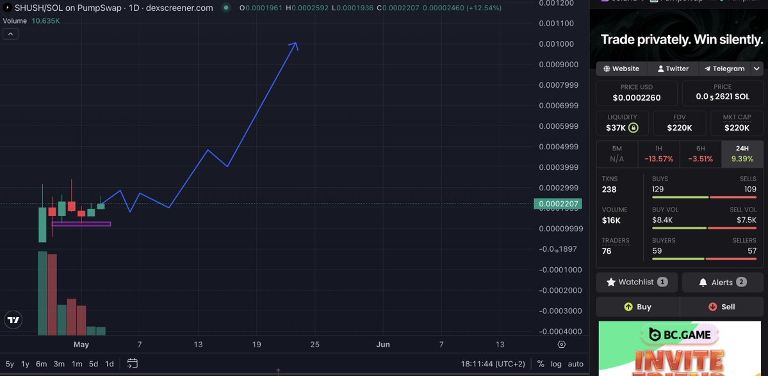Select the 1m time range
Screen dimensions: 768x376
click(76, 364)
